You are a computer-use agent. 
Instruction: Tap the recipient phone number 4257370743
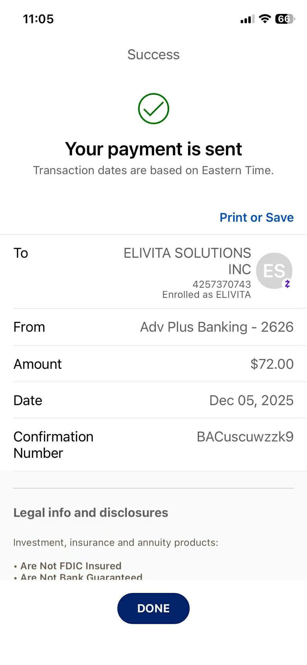click(x=222, y=284)
